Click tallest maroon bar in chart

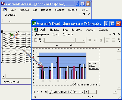click(x=58, y=68)
